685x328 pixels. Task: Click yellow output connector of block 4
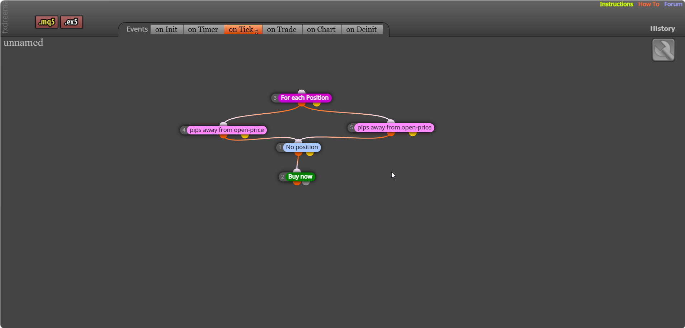click(245, 136)
